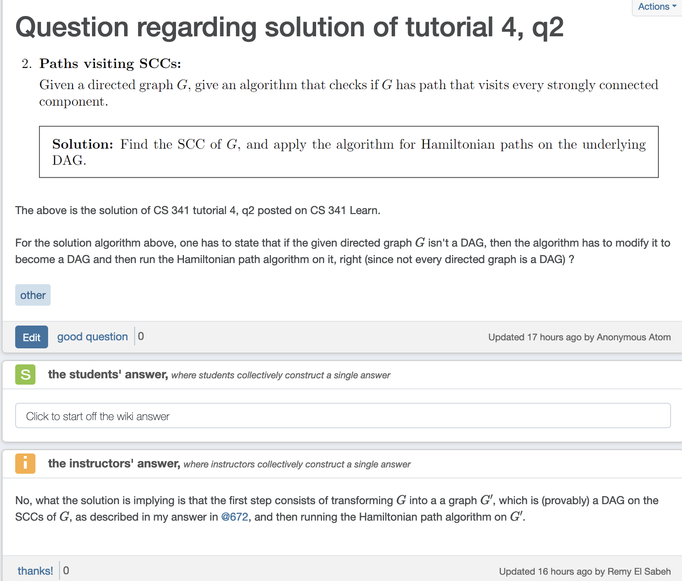Click to start the wiki answer field
The height and width of the screenshot is (581, 682).
343,416
